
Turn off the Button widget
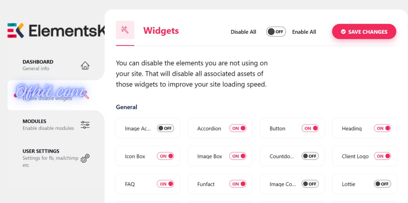[x=310, y=128]
